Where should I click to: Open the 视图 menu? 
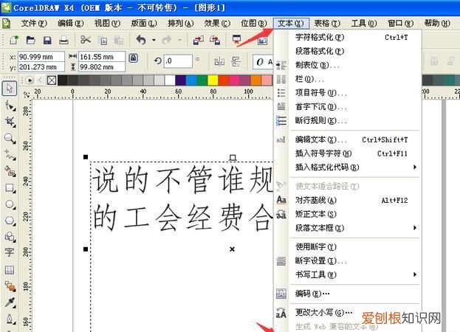(x=107, y=23)
